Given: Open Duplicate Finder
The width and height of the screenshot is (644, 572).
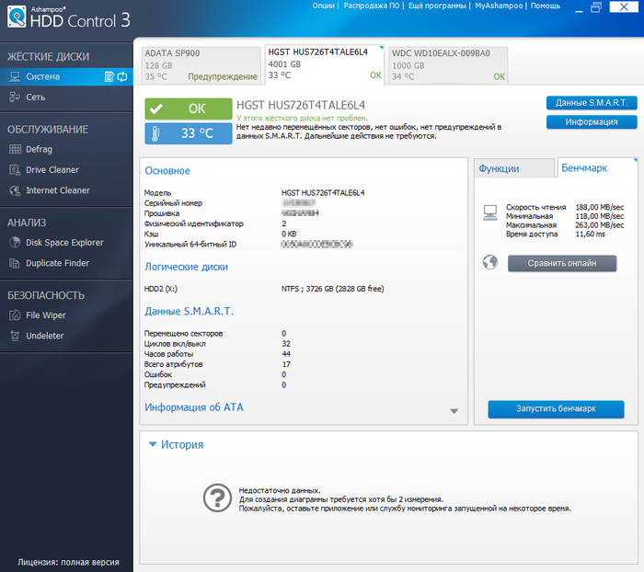Looking at the screenshot, I should pyautogui.click(x=66, y=263).
